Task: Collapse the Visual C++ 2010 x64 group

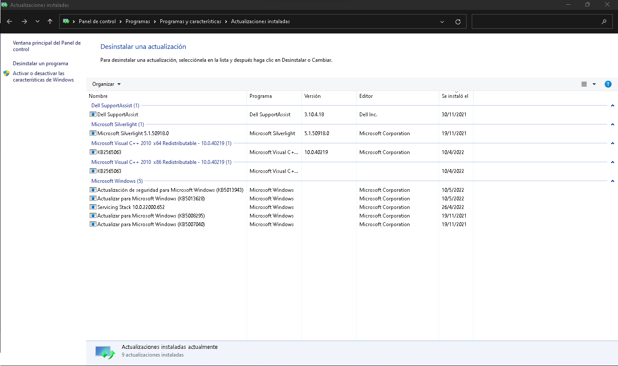Action: [x=612, y=143]
